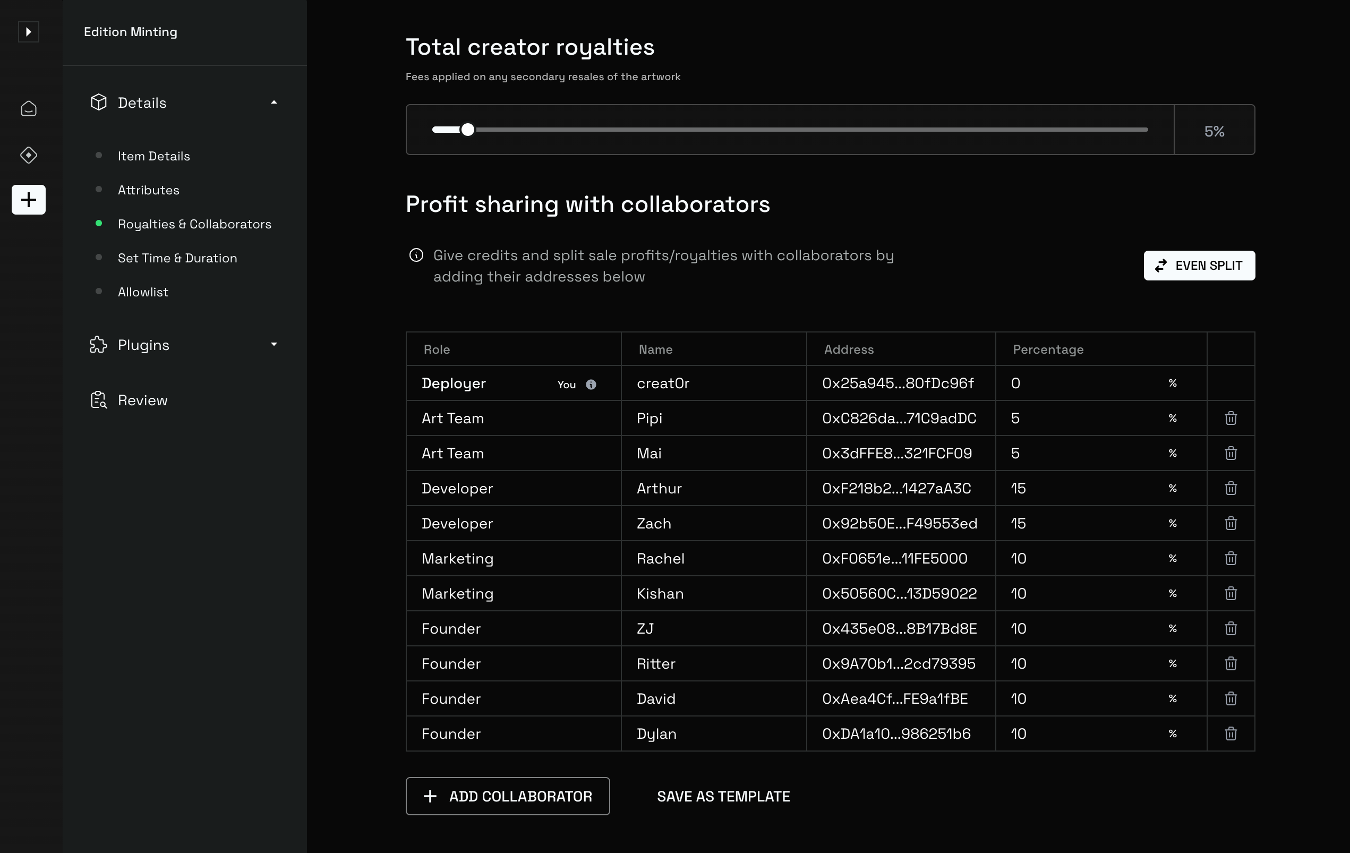Select the Allowlist step
Screen dimensions: 1350x853
[x=142, y=292]
